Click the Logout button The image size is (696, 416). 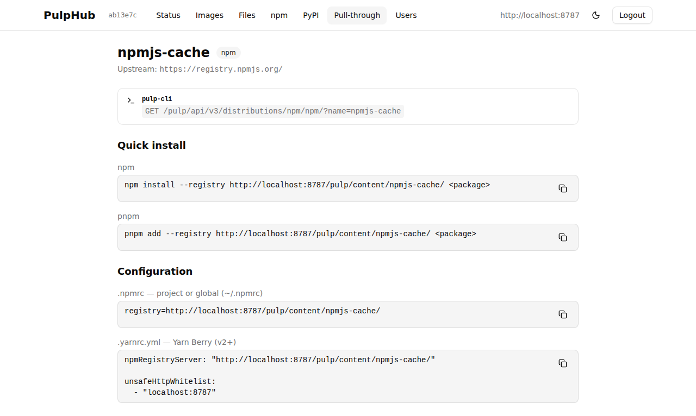point(632,15)
